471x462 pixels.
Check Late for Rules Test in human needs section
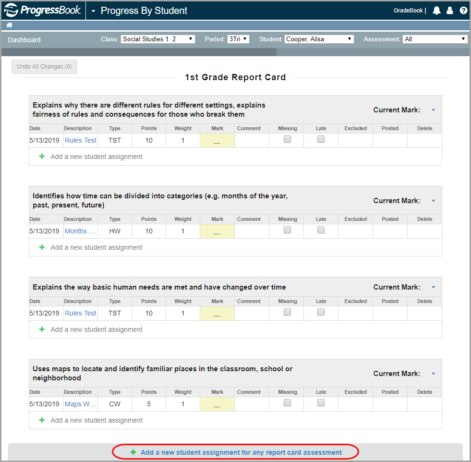tap(321, 312)
